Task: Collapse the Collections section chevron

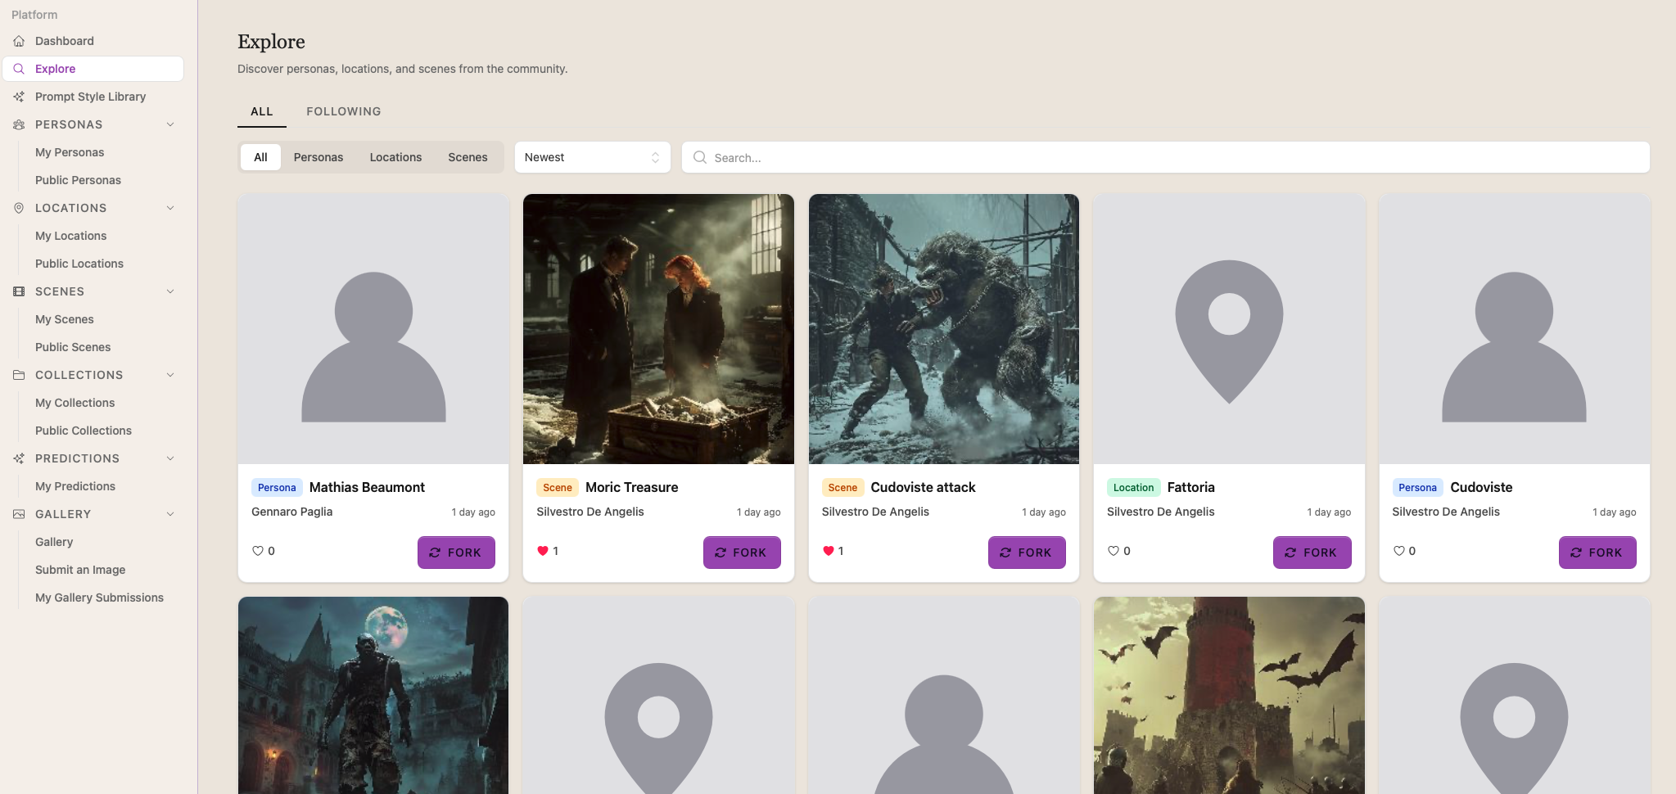Action: pos(170,375)
